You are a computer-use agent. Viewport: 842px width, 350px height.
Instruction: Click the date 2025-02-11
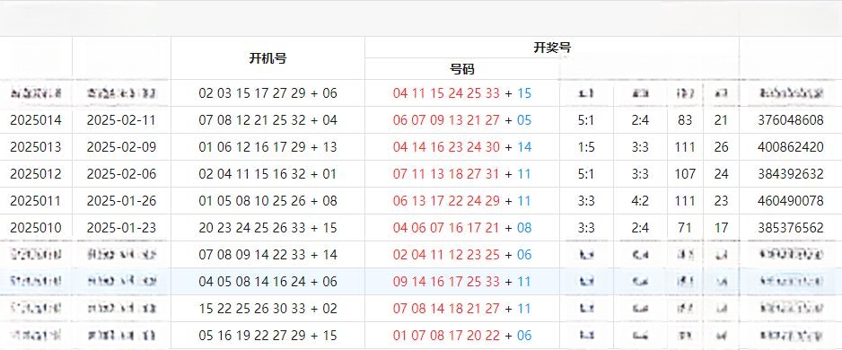click(x=121, y=120)
